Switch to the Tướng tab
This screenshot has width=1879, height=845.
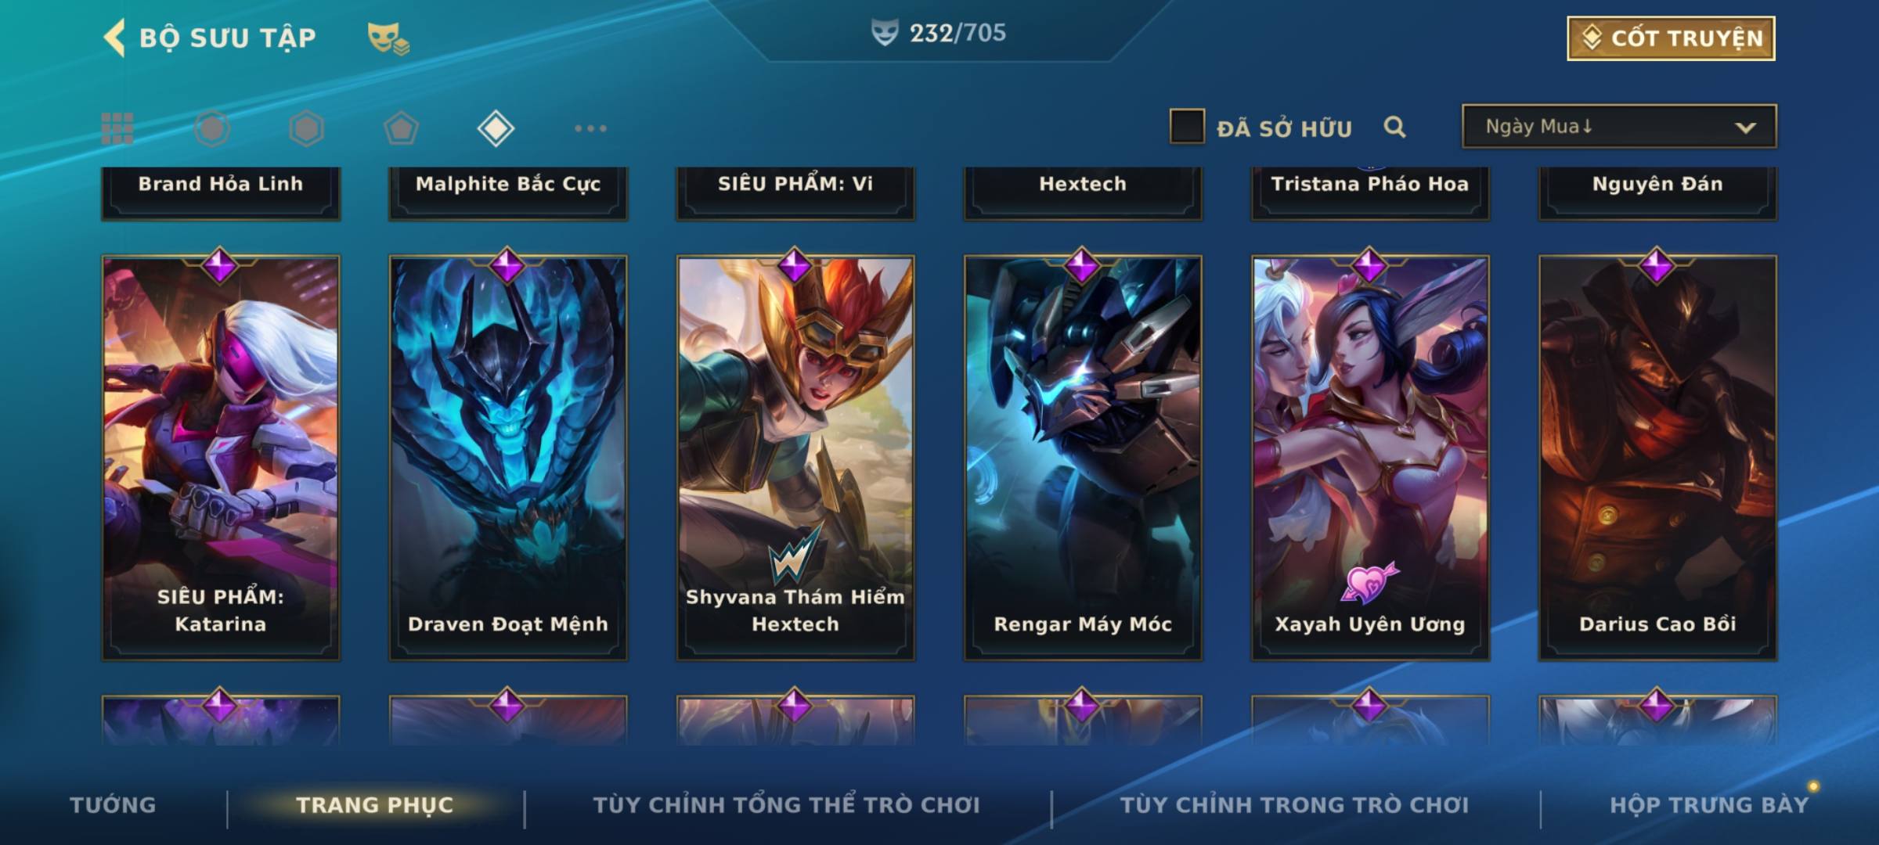pos(113,804)
